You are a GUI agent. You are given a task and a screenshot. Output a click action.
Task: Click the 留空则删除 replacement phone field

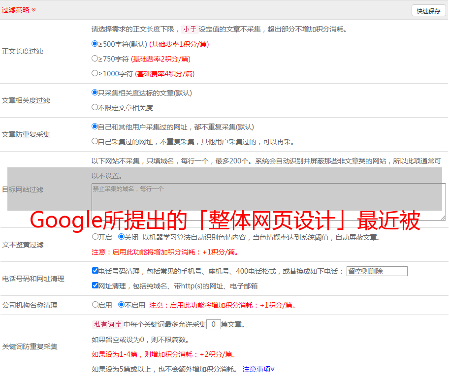377,271
